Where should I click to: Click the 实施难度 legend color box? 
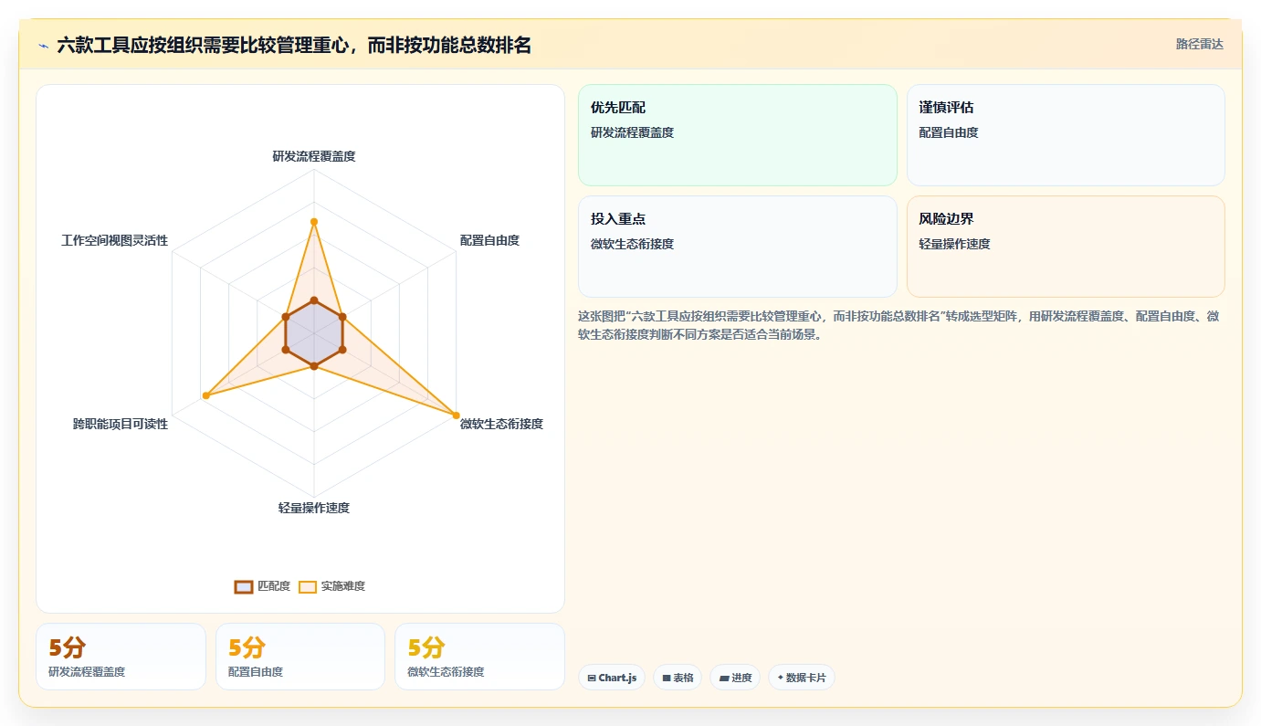pyautogui.click(x=308, y=586)
